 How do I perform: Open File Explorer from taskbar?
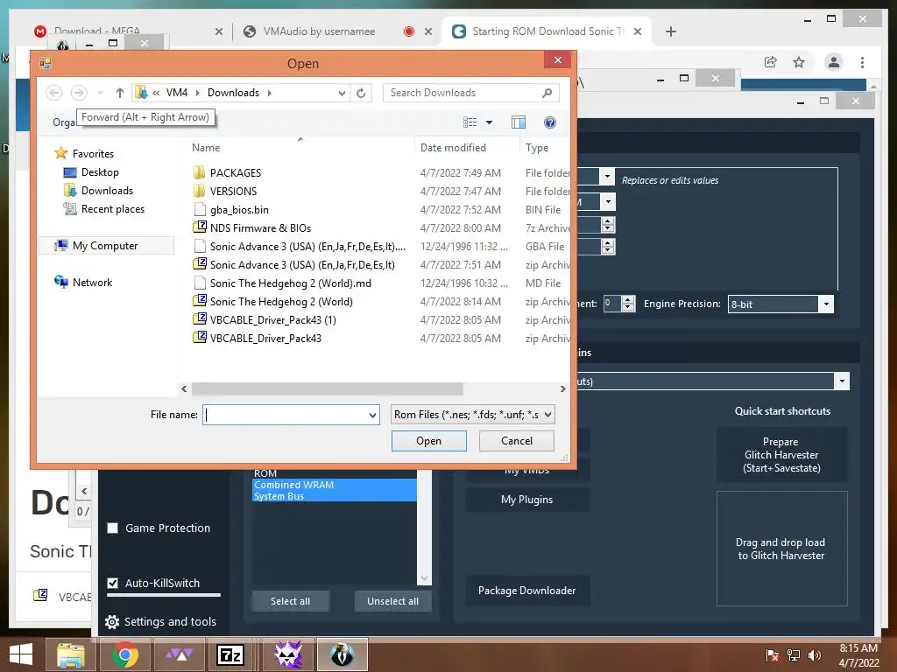[x=71, y=654]
